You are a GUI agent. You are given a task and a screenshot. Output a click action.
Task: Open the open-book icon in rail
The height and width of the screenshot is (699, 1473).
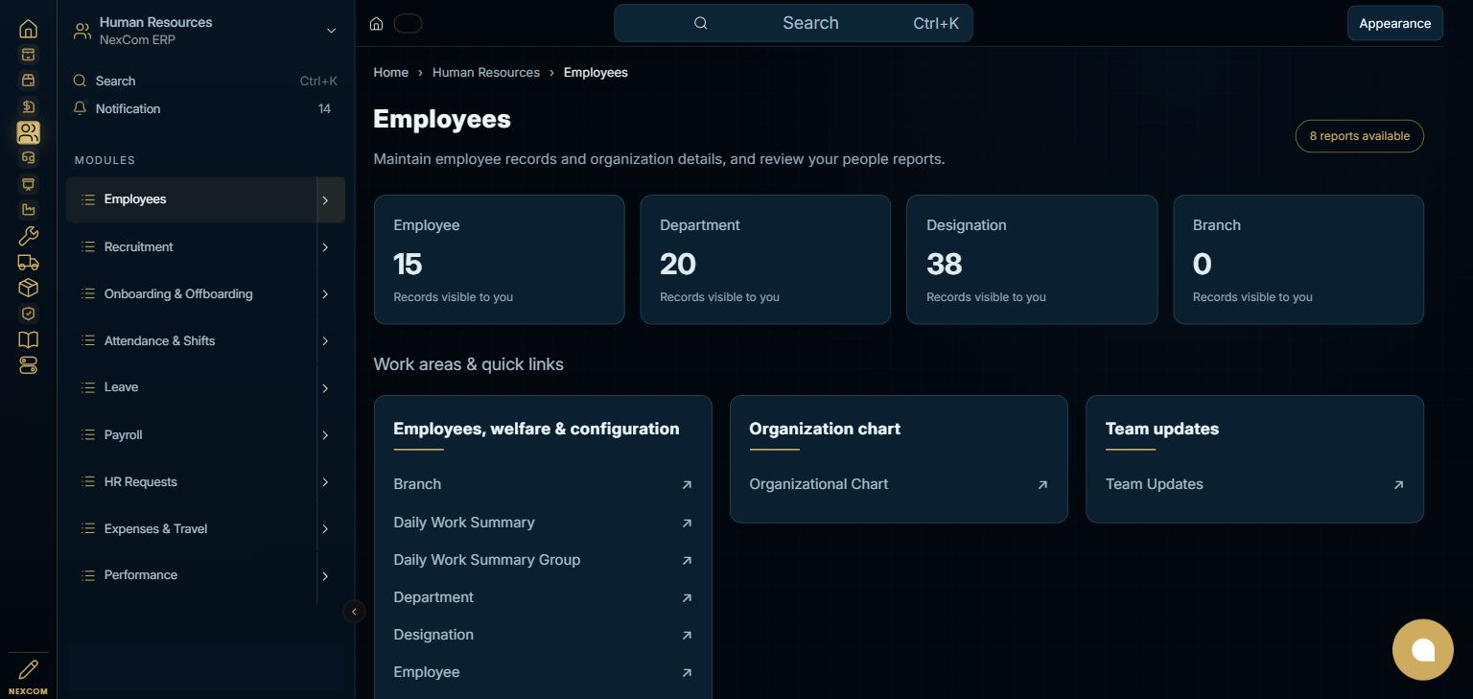29,339
